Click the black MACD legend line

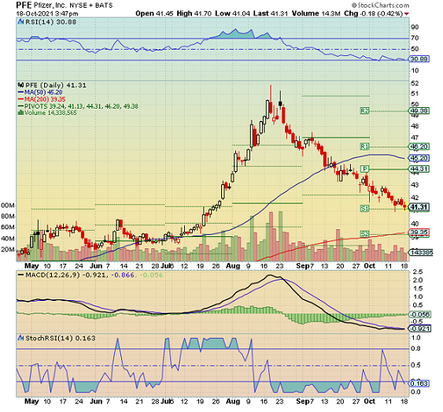click(x=20, y=275)
